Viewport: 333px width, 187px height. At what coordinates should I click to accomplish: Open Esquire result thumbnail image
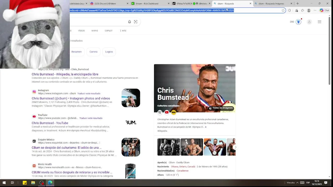click(131, 147)
